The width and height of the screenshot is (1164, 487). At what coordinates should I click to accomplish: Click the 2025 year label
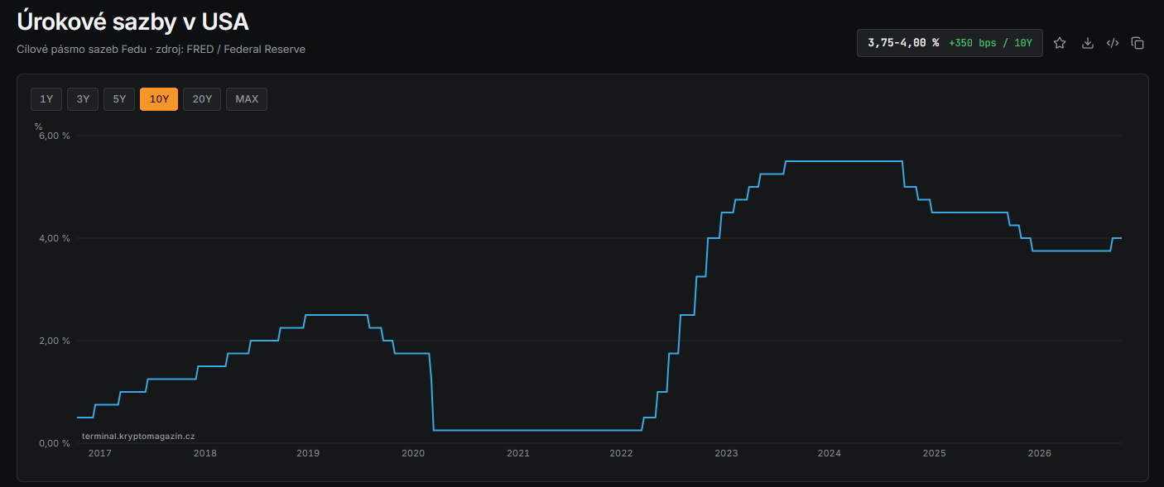click(x=935, y=453)
